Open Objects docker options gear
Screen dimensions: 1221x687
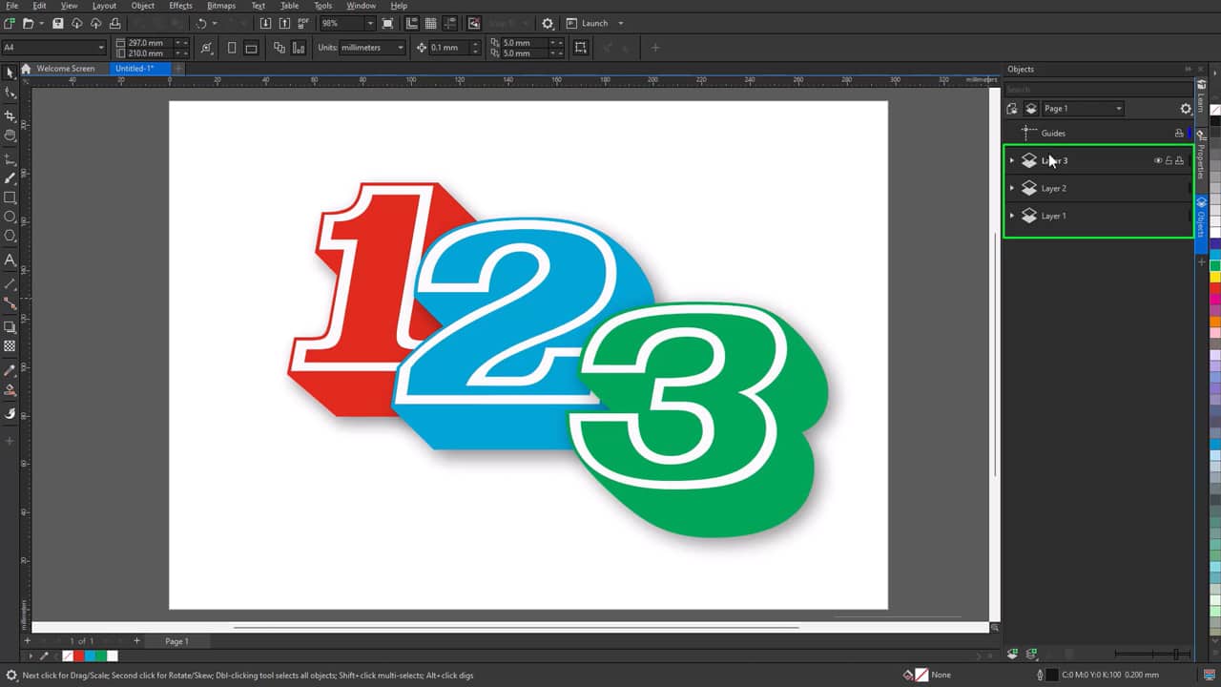tap(1186, 109)
